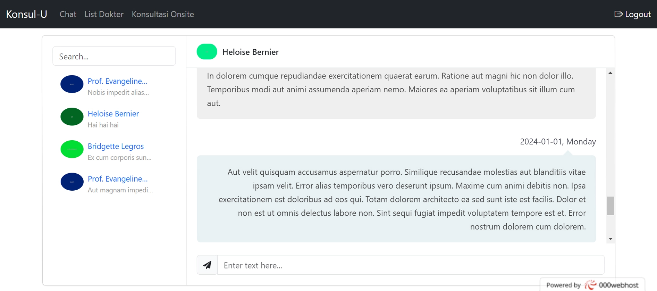Open the Konsultasi Onsite page

click(163, 14)
